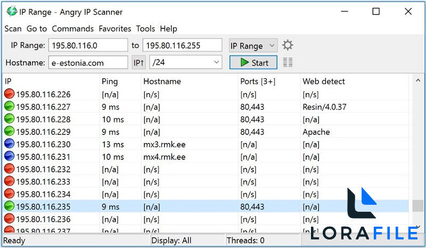Close the Angry IP Scanner window
Image resolution: width=426 pixels, height=248 pixels.
[x=408, y=11]
